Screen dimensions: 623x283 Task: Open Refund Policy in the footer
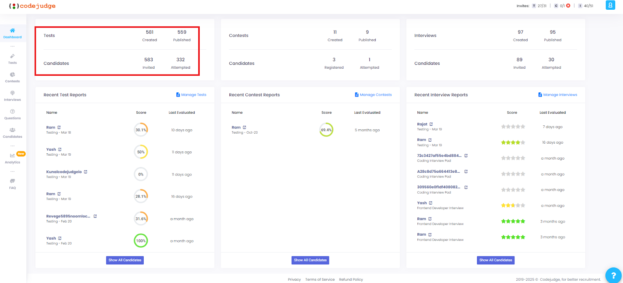[x=351, y=280]
